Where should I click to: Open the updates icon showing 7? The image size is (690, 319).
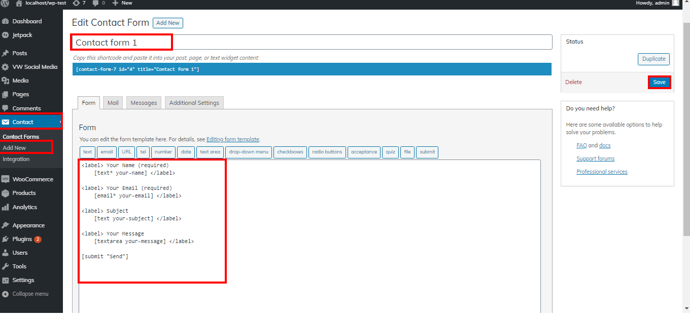point(76,3)
